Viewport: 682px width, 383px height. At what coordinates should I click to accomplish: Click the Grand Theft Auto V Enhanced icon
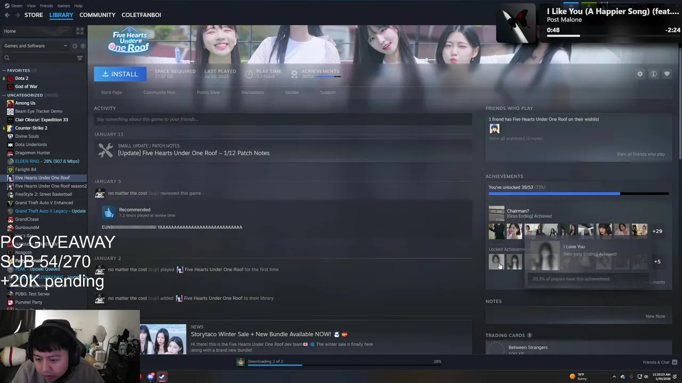click(10, 203)
